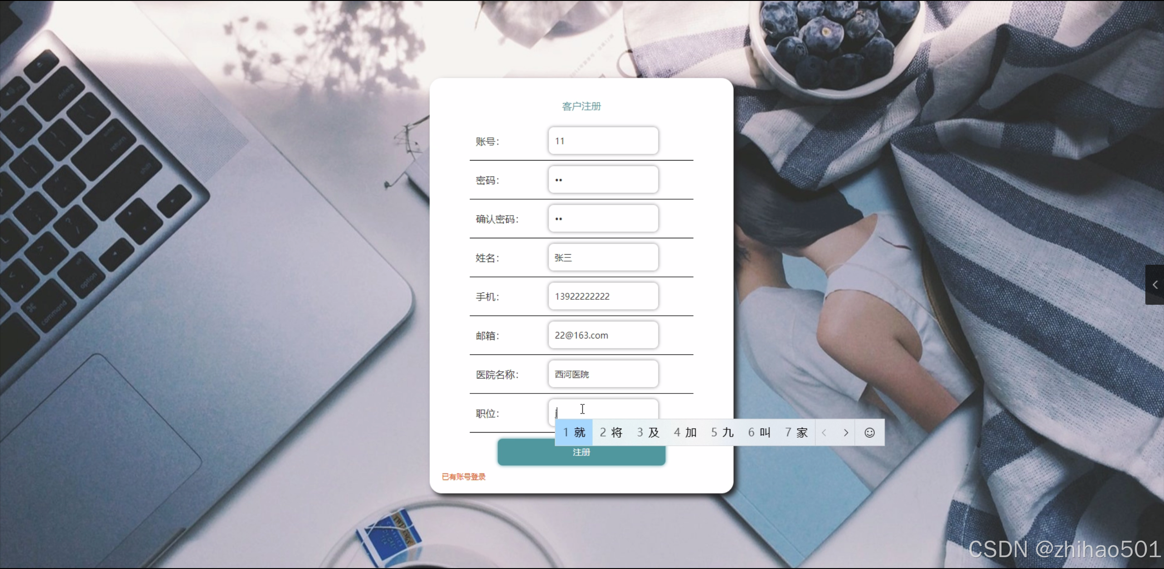Click the emoji smiley icon in IME bar
The image size is (1164, 569).
point(869,433)
